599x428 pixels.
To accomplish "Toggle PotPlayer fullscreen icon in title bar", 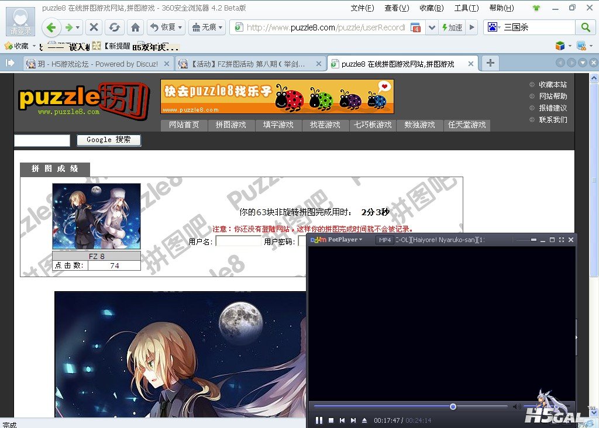I will pos(561,240).
